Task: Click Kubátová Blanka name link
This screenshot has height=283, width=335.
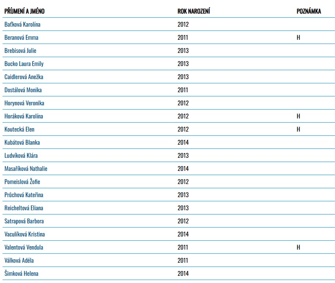Action: (22, 143)
